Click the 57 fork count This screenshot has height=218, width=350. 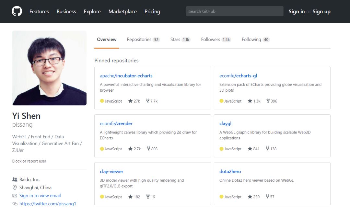click(272, 197)
